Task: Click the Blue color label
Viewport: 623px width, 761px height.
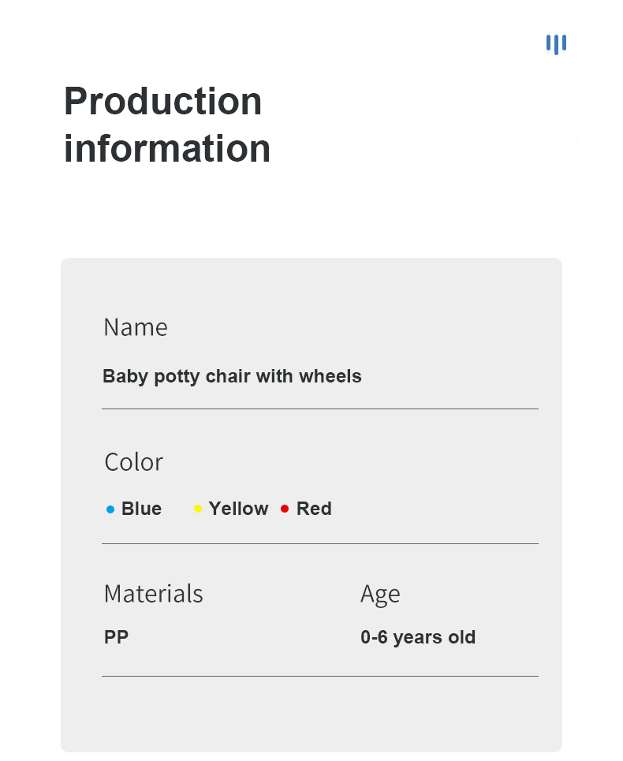Action: tap(141, 509)
